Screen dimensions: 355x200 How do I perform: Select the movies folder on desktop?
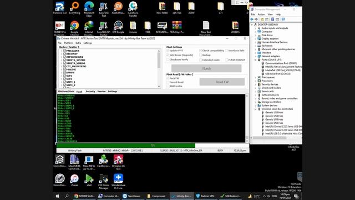pyautogui.click(x=133, y=27)
